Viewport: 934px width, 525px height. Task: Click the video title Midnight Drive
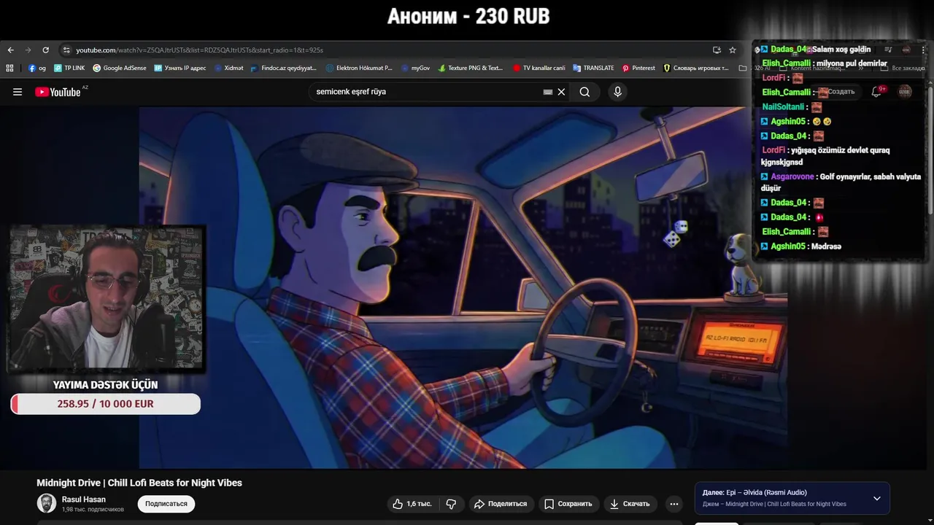[139, 483]
